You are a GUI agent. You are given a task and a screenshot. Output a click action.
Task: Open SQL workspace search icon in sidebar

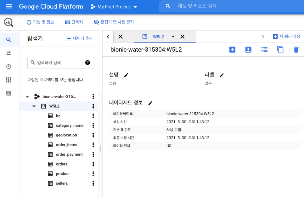pyautogui.click(x=8, y=40)
